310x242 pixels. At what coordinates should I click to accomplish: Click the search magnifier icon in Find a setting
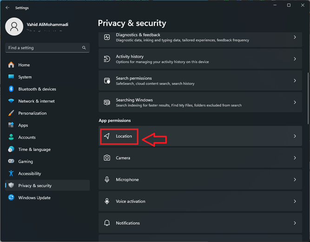pyautogui.click(x=84, y=47)
